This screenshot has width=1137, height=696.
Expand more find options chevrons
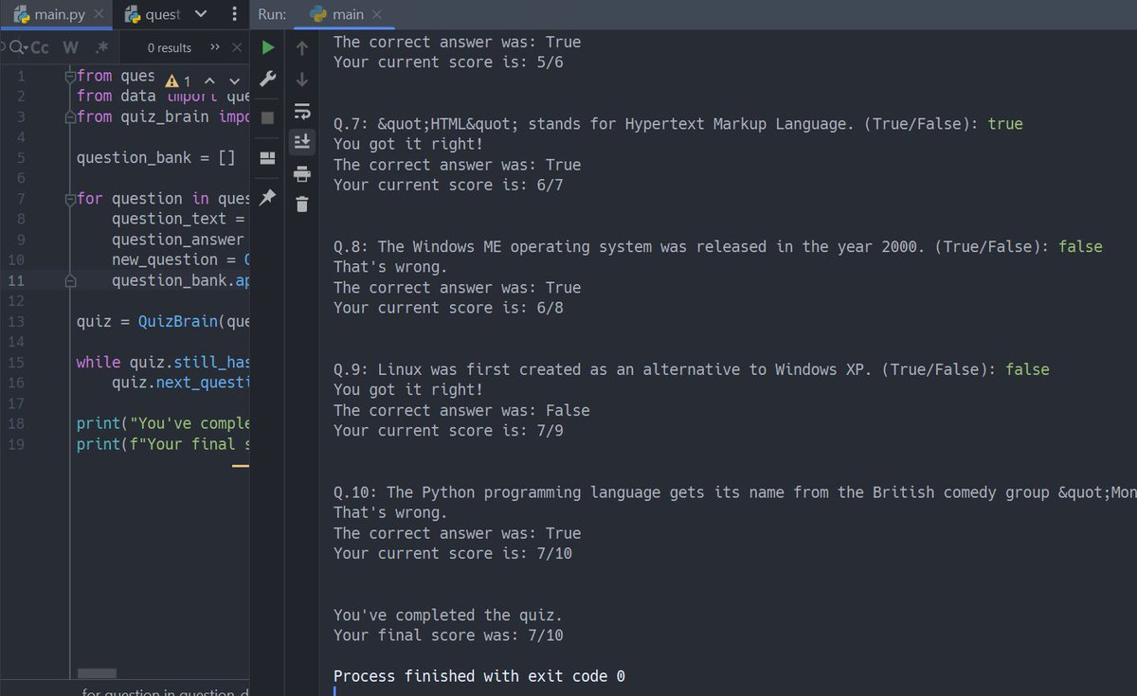coord(214,47)
